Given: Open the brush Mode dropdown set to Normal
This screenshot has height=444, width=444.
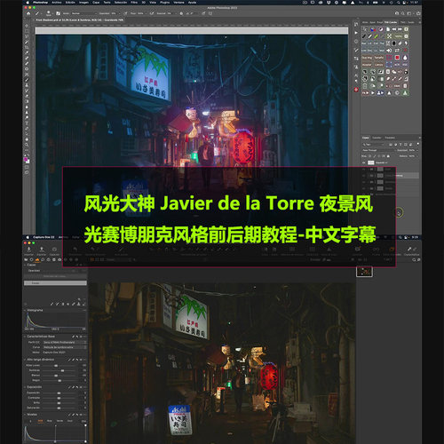Looking at the screenshot, I should pos(84,13).
